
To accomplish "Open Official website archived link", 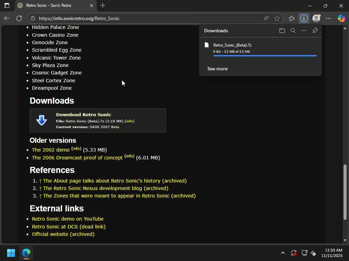I will tap(63, 234).
